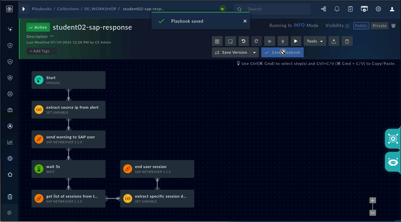Open the Tools dropdown

point(315,41)
